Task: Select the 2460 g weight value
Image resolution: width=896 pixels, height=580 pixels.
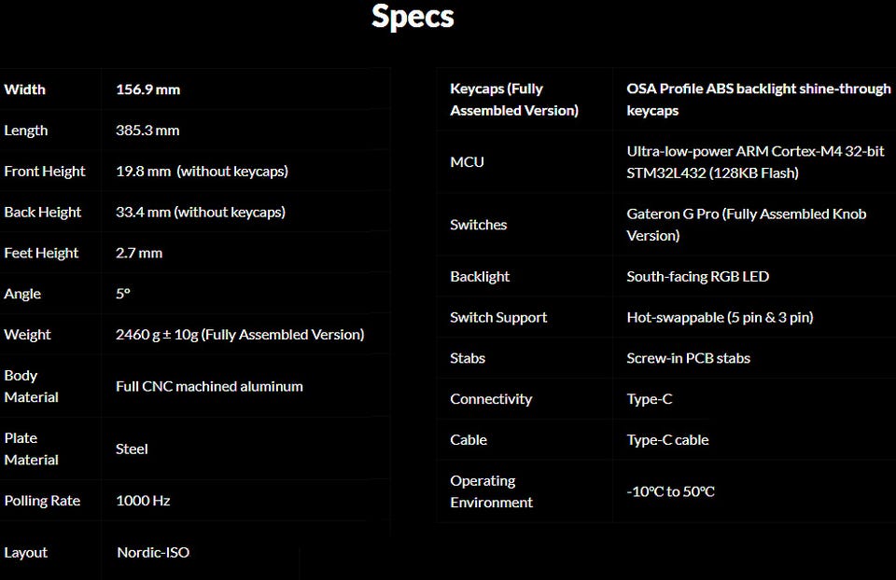Action: tap(240, 335)
